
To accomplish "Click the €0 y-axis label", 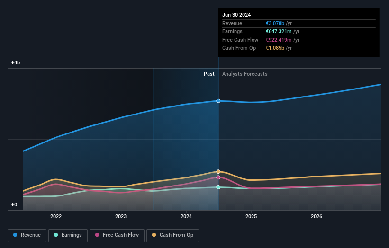I will point(14,204).
